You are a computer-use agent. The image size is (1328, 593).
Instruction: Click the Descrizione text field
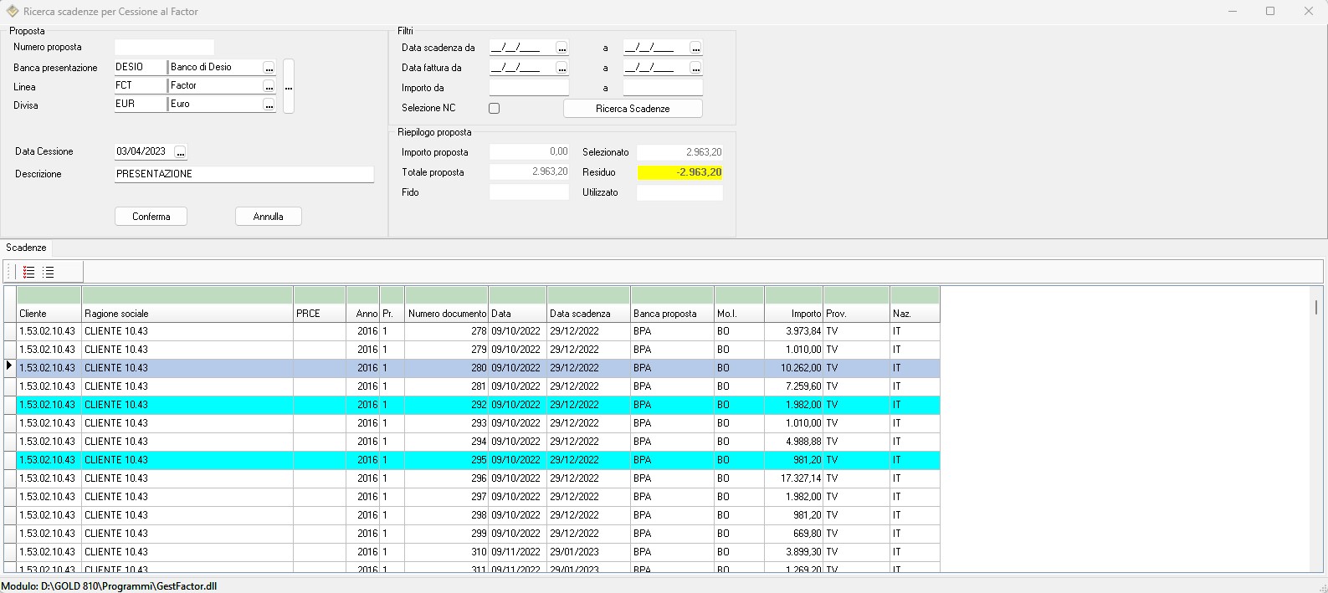244,174
